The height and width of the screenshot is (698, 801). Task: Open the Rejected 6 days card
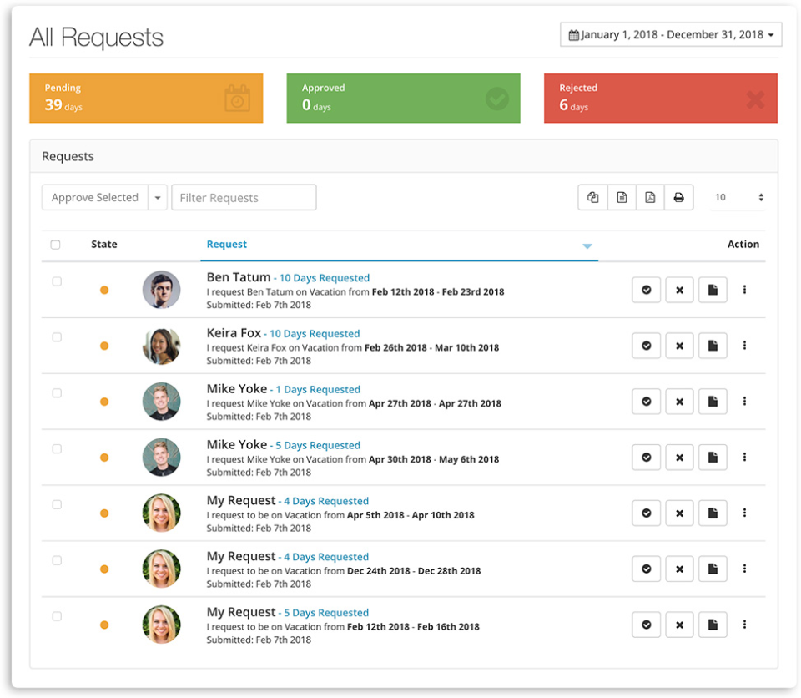pyautogui.click(x=661, y=99)
